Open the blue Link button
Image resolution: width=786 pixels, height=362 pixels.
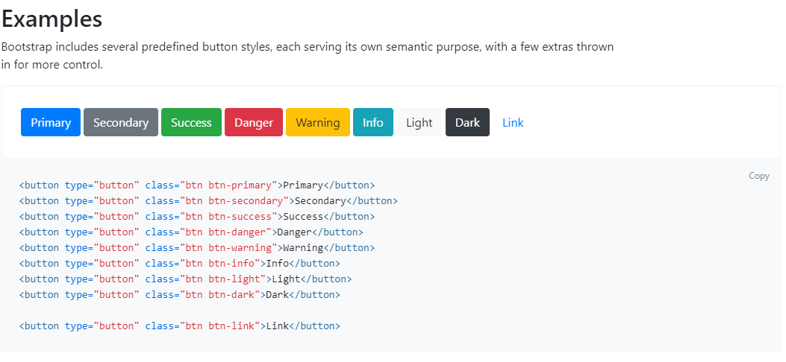[513, 122]
